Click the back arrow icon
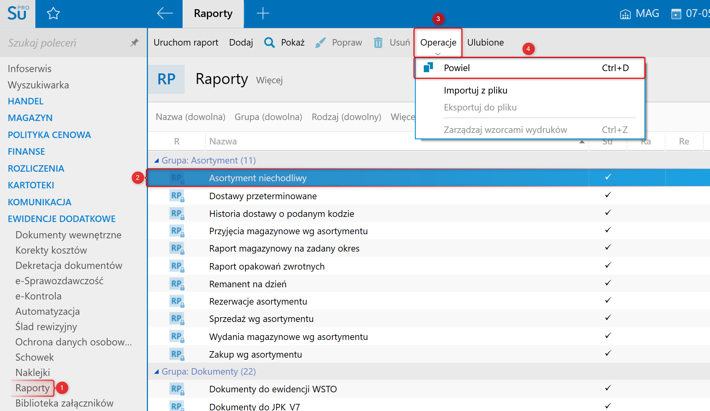Screen dimensions: 710x411 coord(165,14)
